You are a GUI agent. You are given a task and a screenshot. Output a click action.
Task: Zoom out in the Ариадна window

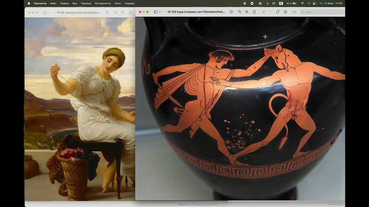[116, 13]
